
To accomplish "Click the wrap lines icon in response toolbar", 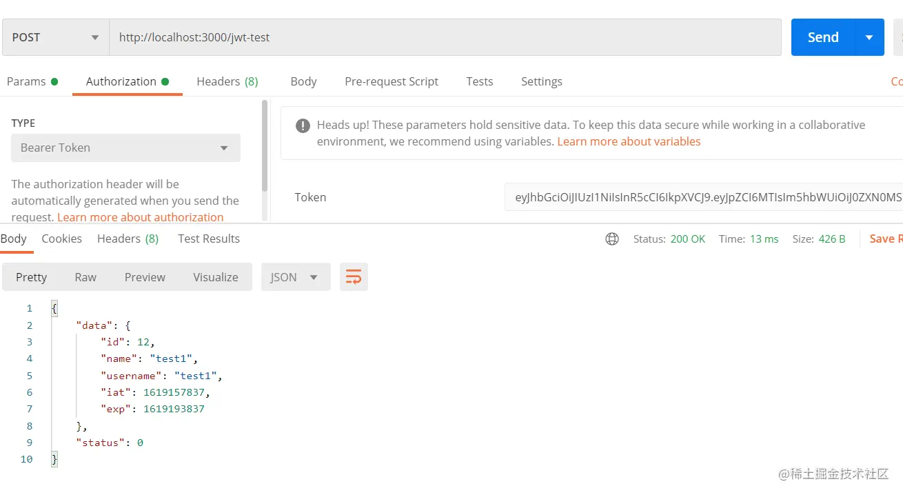I will (x=354, y=277).
